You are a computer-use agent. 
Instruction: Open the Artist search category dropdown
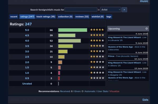[111, 10]
